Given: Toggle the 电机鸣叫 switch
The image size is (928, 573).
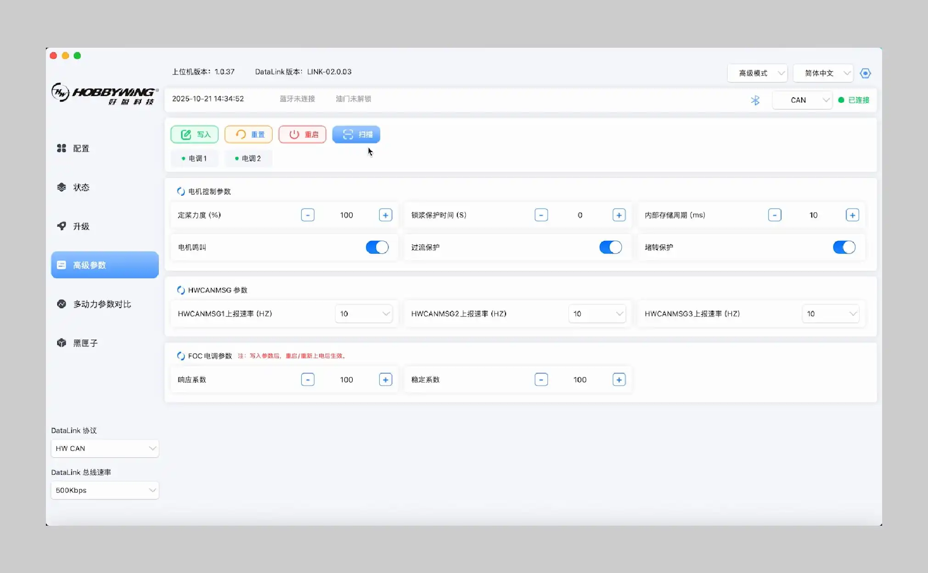Looking at the screenshot, I should (x=377, y=247).
